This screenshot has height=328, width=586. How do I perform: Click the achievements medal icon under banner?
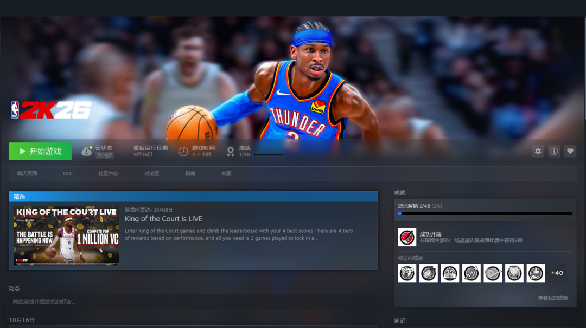(x=231, y=152)
